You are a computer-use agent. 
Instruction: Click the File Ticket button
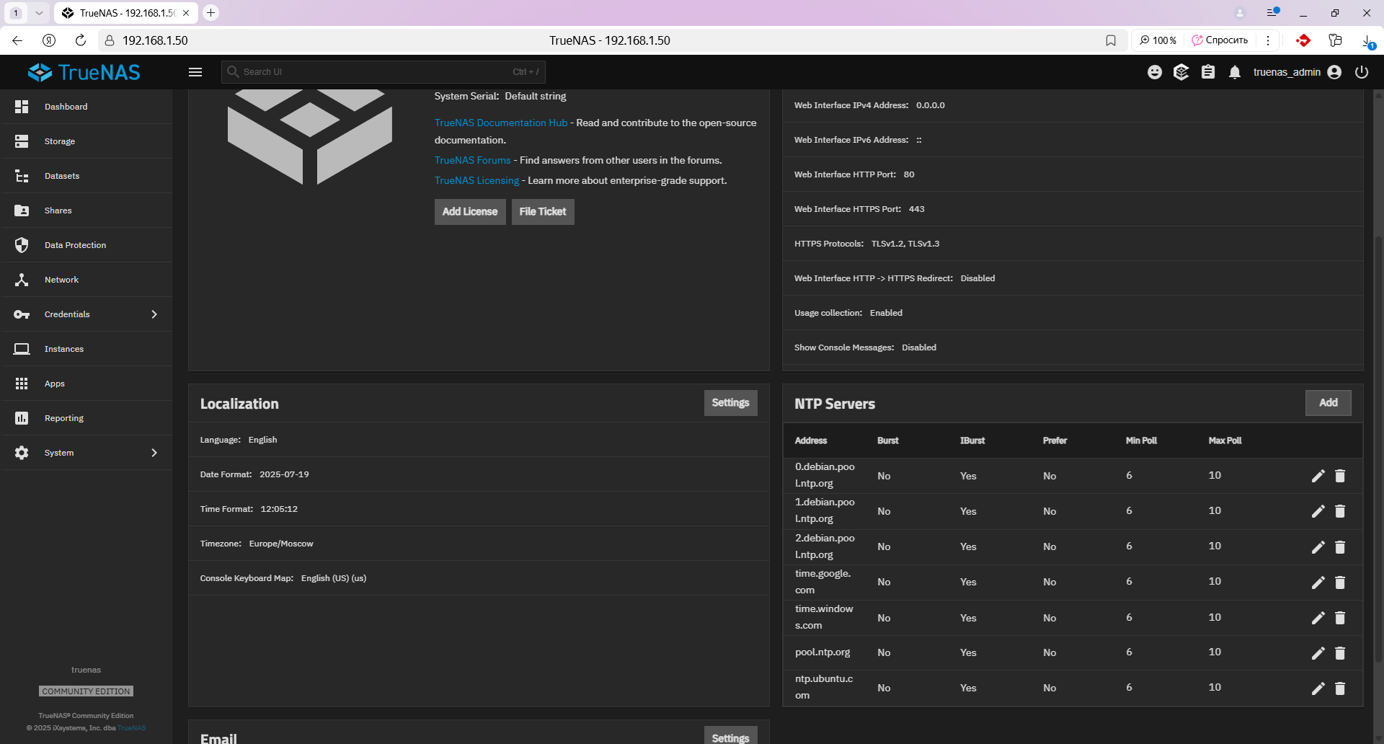point(543,212)
